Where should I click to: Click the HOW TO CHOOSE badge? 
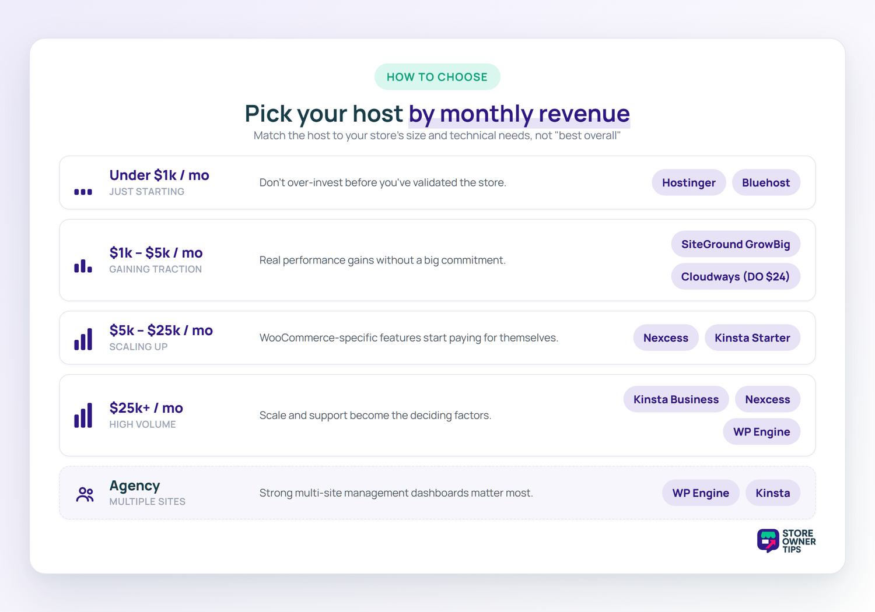click(437, 77)
